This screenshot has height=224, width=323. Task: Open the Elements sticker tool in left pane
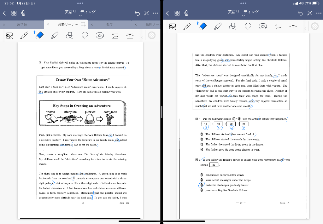(x=100, y=36)
